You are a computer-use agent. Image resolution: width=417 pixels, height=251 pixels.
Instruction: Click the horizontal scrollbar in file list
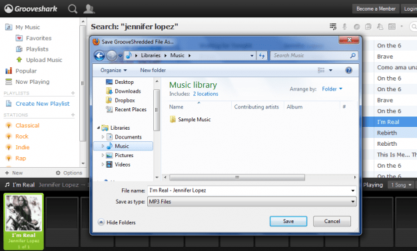237,177
